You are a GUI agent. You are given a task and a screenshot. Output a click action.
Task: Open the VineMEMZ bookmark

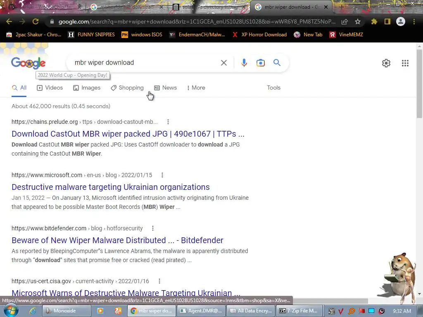tap(346, 35)
